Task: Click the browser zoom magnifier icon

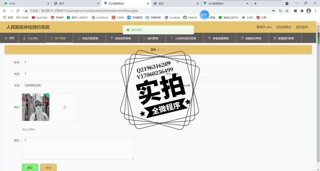Action: click(280, 11)
